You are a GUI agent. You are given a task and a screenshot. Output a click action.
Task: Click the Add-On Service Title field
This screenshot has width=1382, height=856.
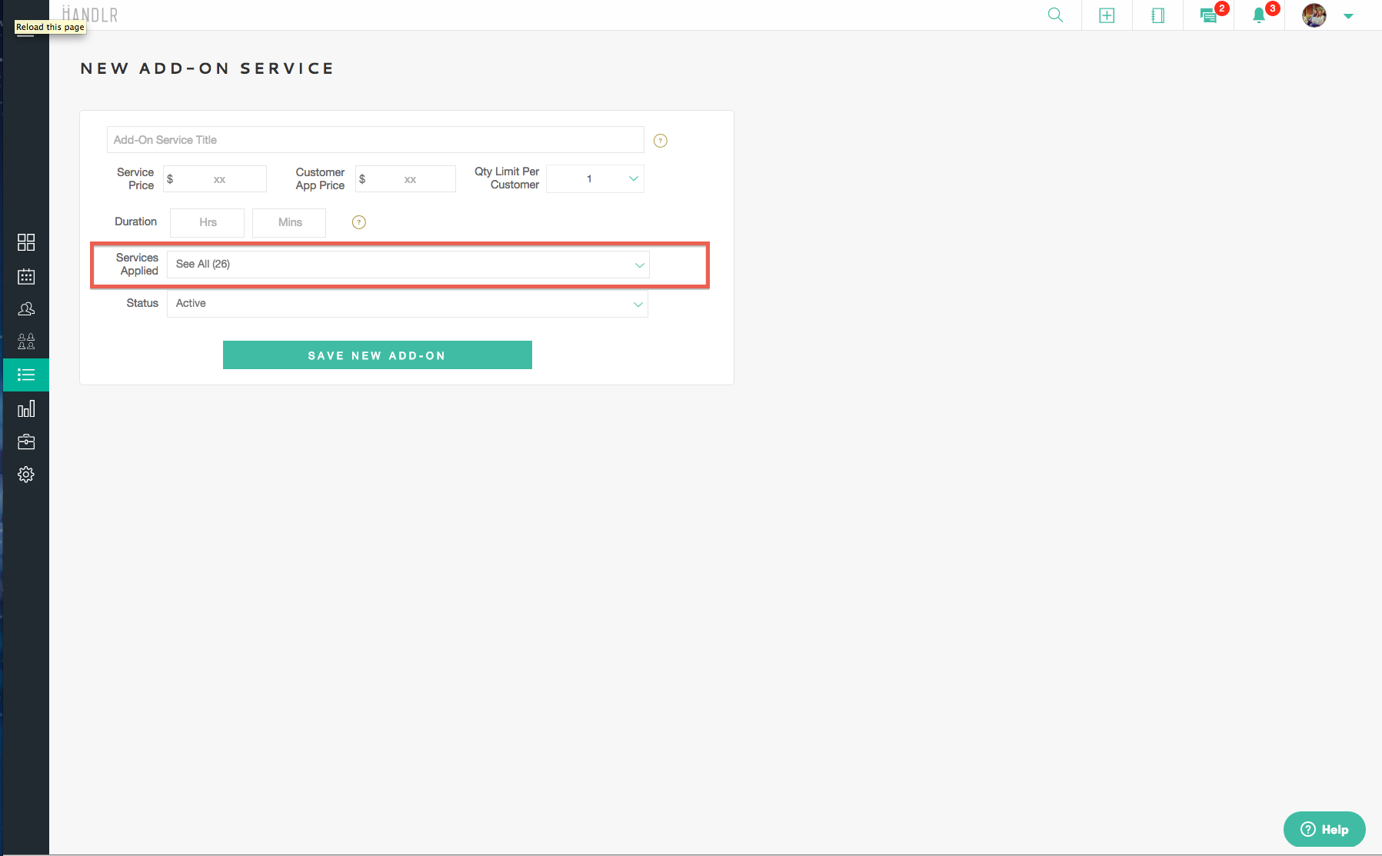(x=375, y=140)
